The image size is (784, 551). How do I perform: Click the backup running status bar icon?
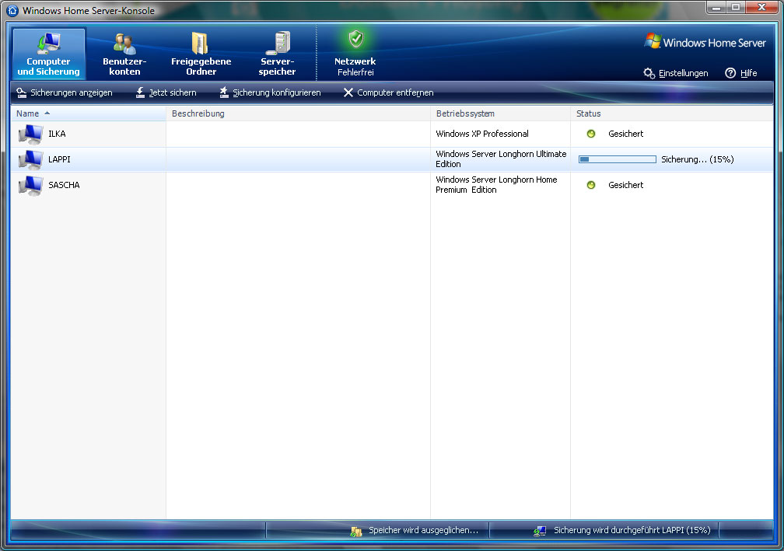pos(540,531)
